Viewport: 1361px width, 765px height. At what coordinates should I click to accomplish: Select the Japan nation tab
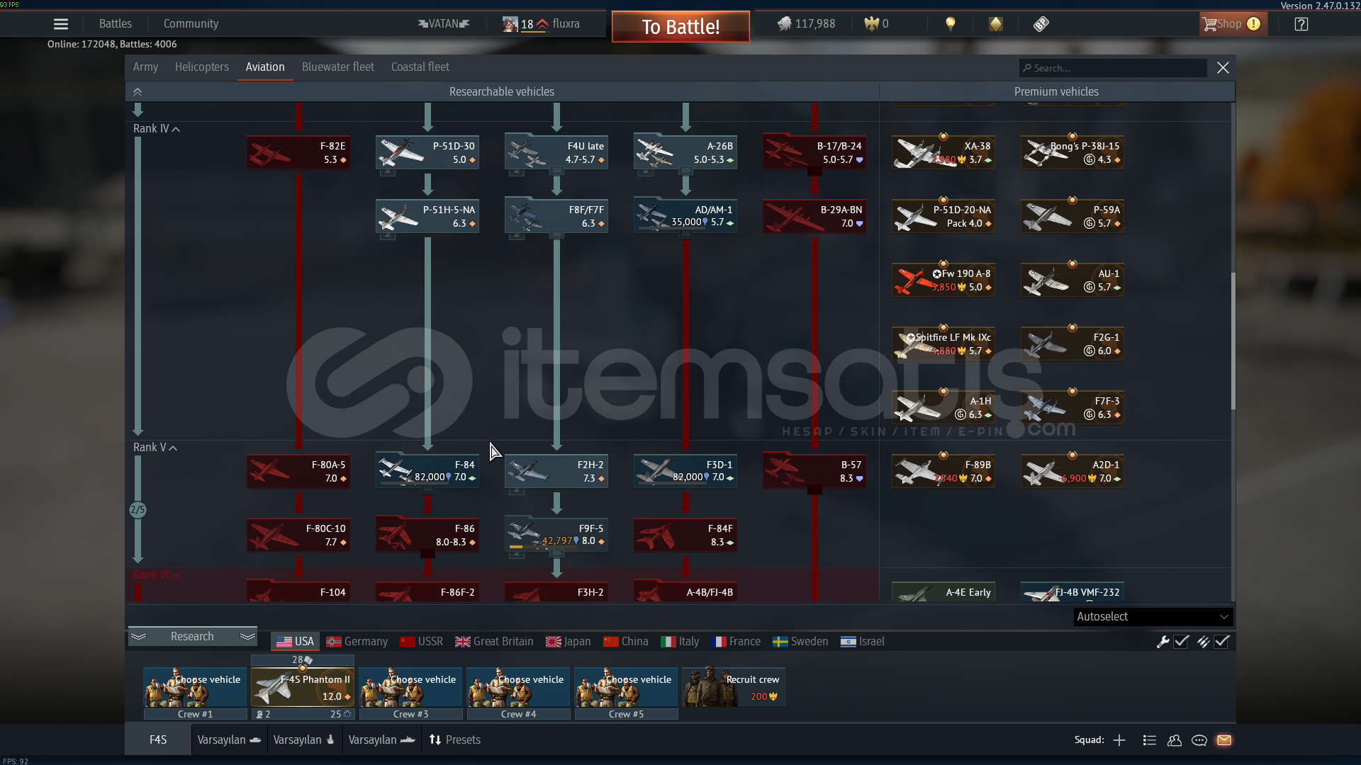coord(568,642)
